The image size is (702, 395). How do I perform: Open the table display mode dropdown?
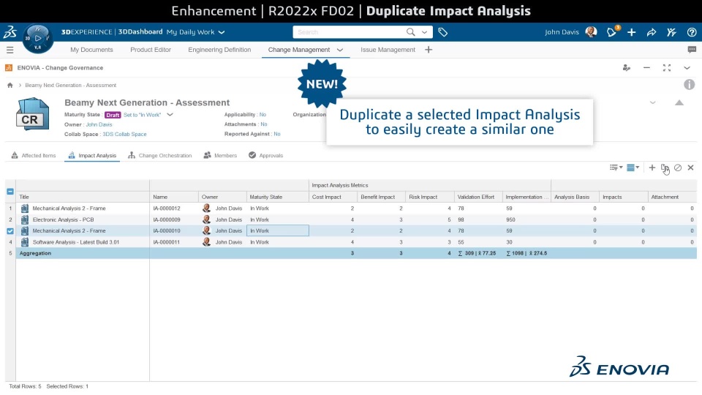click(633, 168)
